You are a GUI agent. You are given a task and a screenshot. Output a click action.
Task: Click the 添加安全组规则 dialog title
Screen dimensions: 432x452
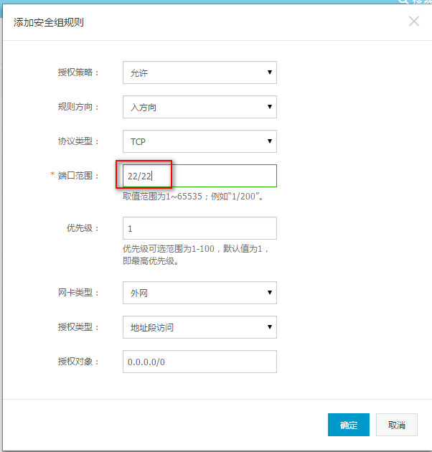tap(48, 22)
